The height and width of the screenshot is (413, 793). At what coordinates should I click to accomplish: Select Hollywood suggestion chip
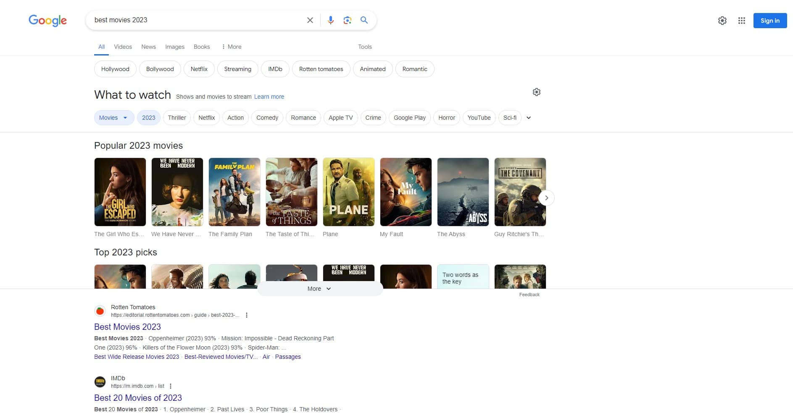pyautogui.click(x=115, y=69)
